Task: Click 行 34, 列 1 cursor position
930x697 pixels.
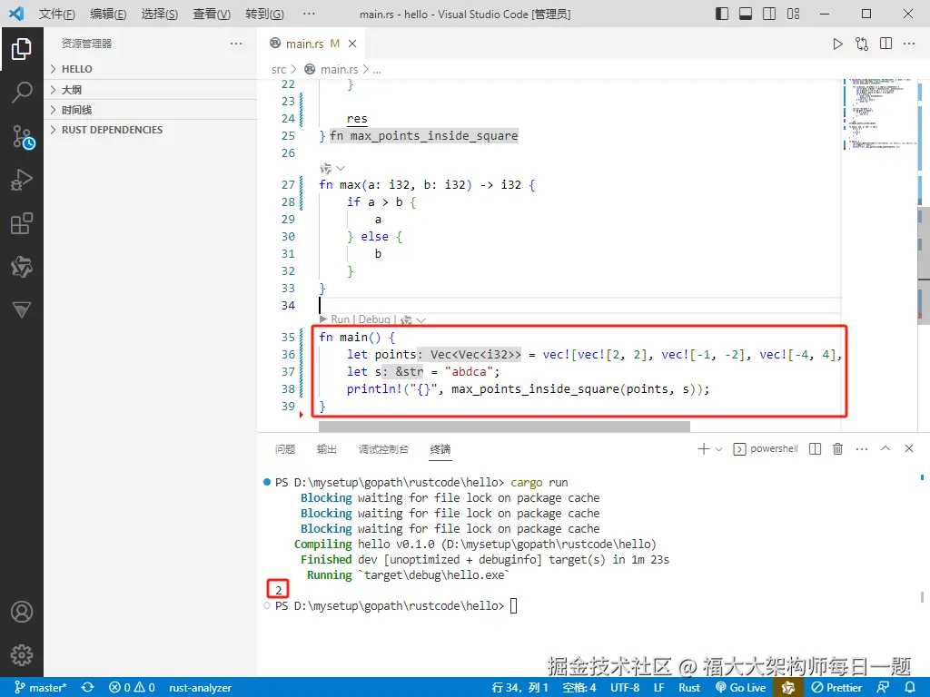Action: (x=520, y=688)
